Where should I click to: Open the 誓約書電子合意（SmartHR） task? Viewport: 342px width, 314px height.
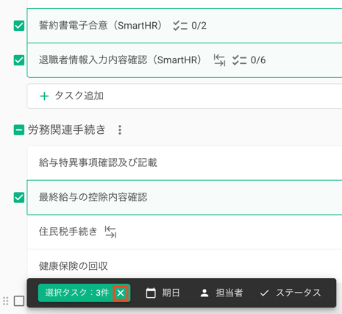[x=185, y=26]
